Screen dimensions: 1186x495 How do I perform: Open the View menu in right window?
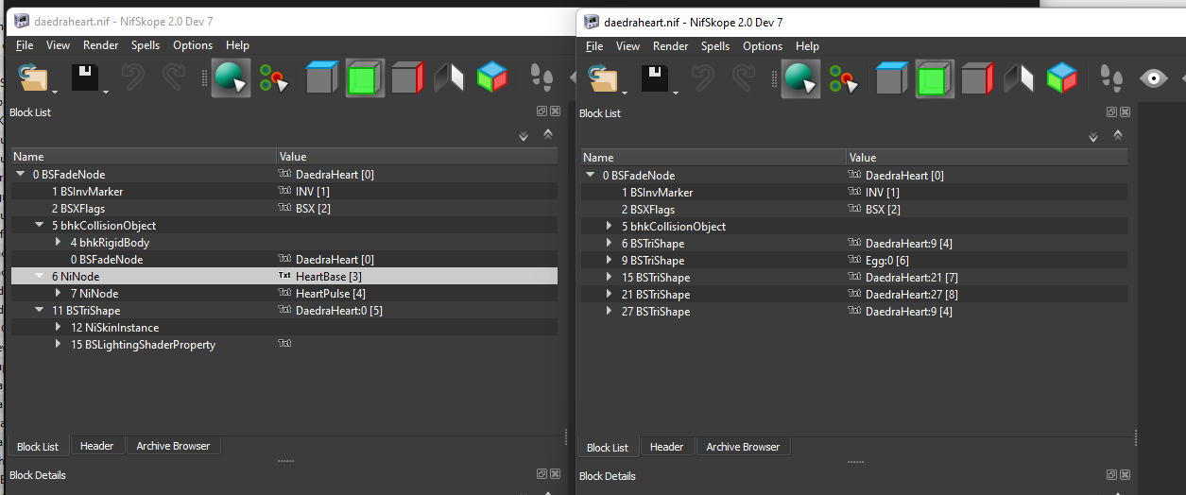coord(627,46)
